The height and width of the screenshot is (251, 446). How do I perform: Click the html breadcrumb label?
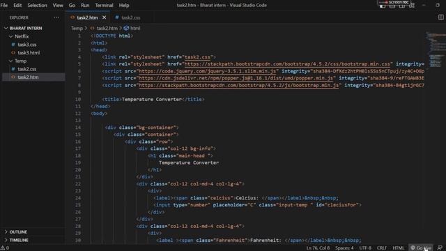(x=135, y=28)
